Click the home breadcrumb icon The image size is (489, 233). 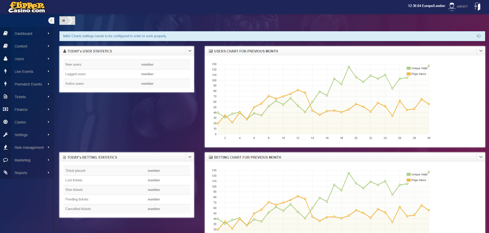click(64, 21)
